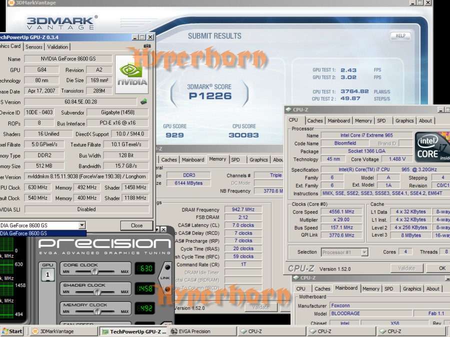
Task: Click EVGA Precision taskbar button
Action: click(x=203, y=332)
